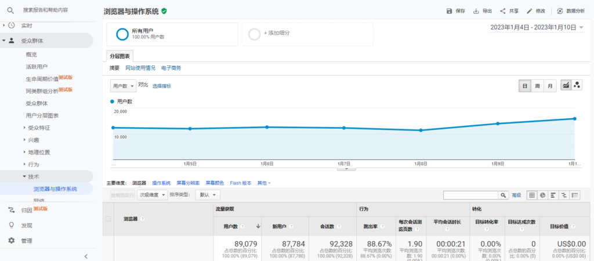The height and width of the screenshot is (261, 594).
Task: Click the table search magnifier icon
Action: coord(504,195)
